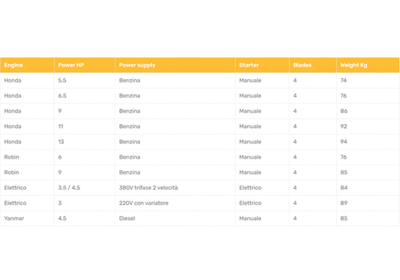Click Blades value 4 in the Yanmar row
This screenshot has width=400, height=280.
point(295,218)
